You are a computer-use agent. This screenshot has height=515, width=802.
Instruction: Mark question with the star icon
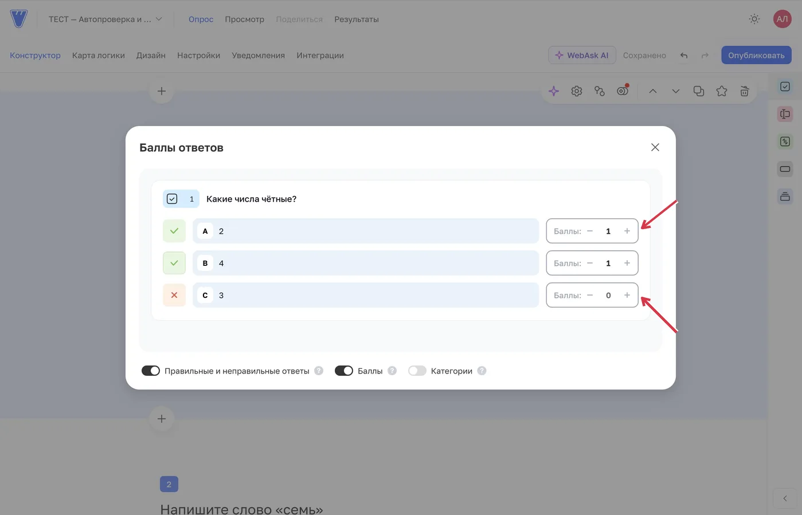[x=722, y=91]
